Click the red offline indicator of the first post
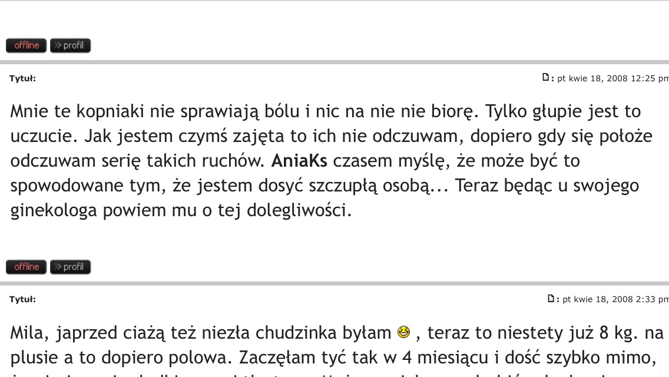The width and height of the screenshot is (669, 377). pyautogui.click(x=26, y=45)
